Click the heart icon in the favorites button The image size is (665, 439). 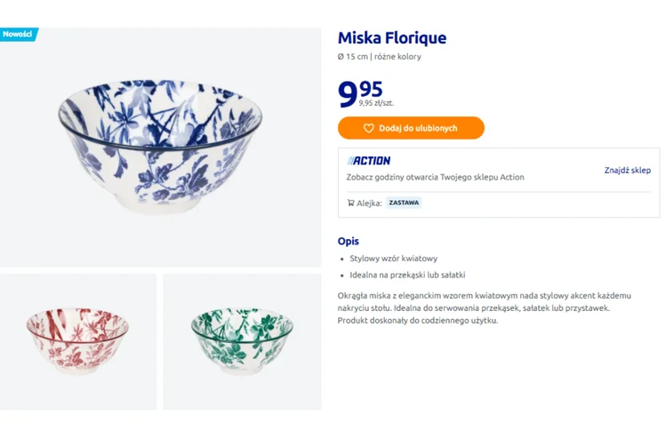coord(369,128)
